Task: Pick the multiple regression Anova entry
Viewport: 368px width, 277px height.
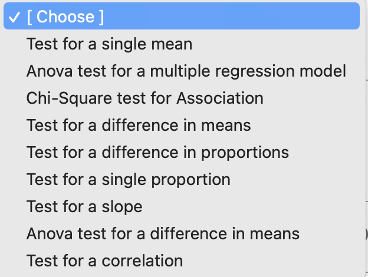Action: (x=186, y=71)
